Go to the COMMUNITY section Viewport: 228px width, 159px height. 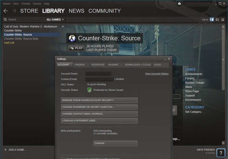[x=104, y=11]
